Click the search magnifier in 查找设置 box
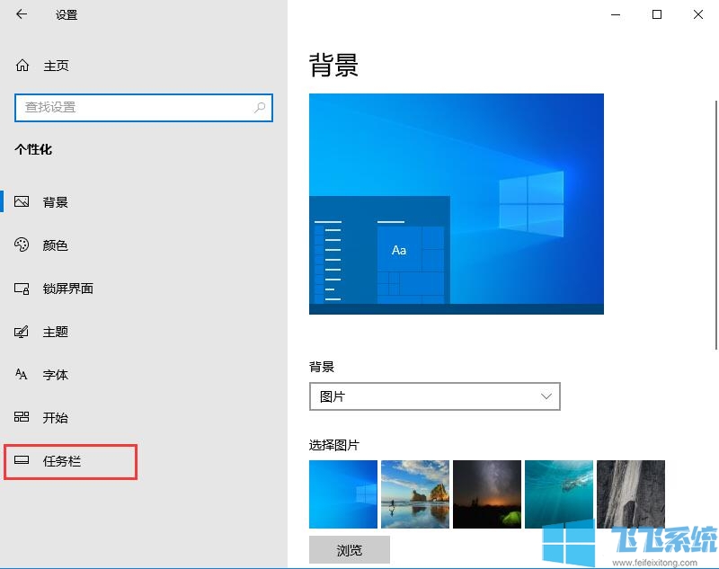This screenshot has width=719, height=569. (259, 107)
